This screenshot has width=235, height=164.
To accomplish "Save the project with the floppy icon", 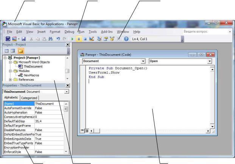I will [23, 39].
